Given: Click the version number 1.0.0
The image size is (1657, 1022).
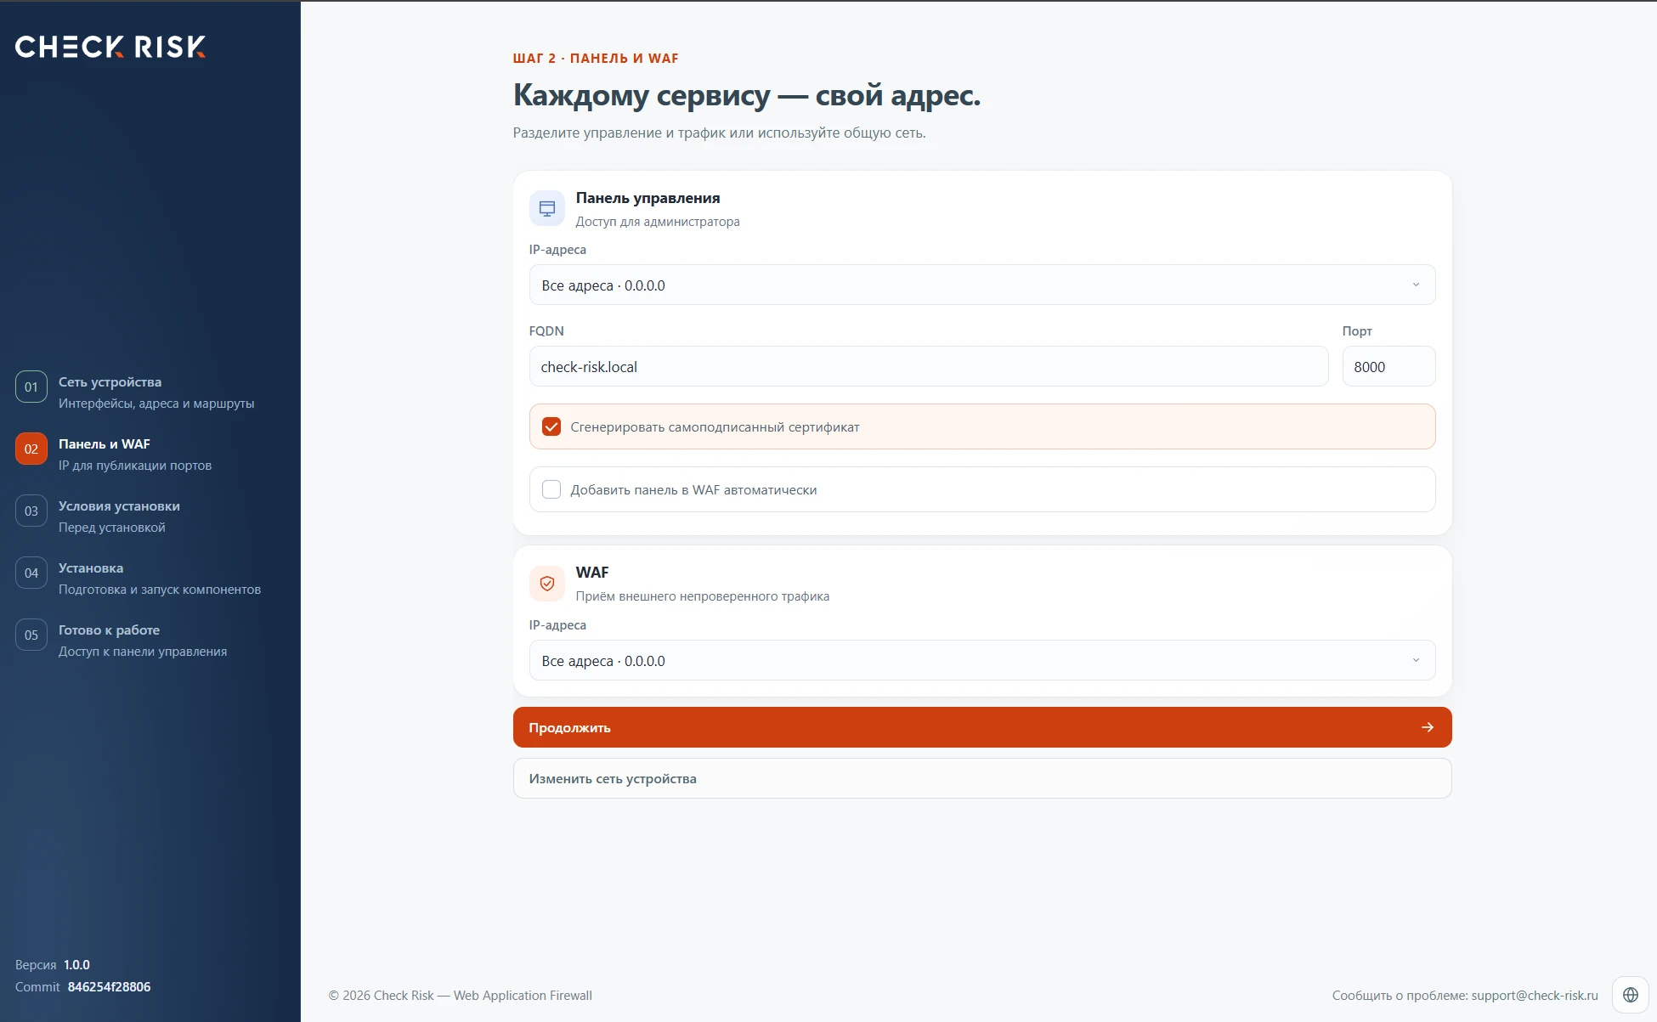Looking at the screenshot, I should click(x=76, y=965).
